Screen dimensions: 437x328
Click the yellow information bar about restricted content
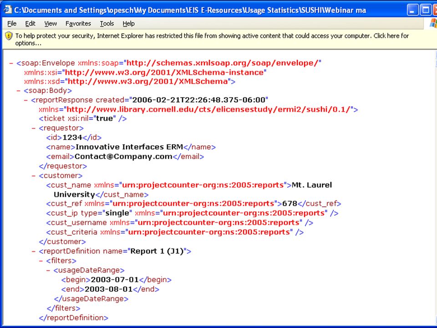click(x=218, y=39)
